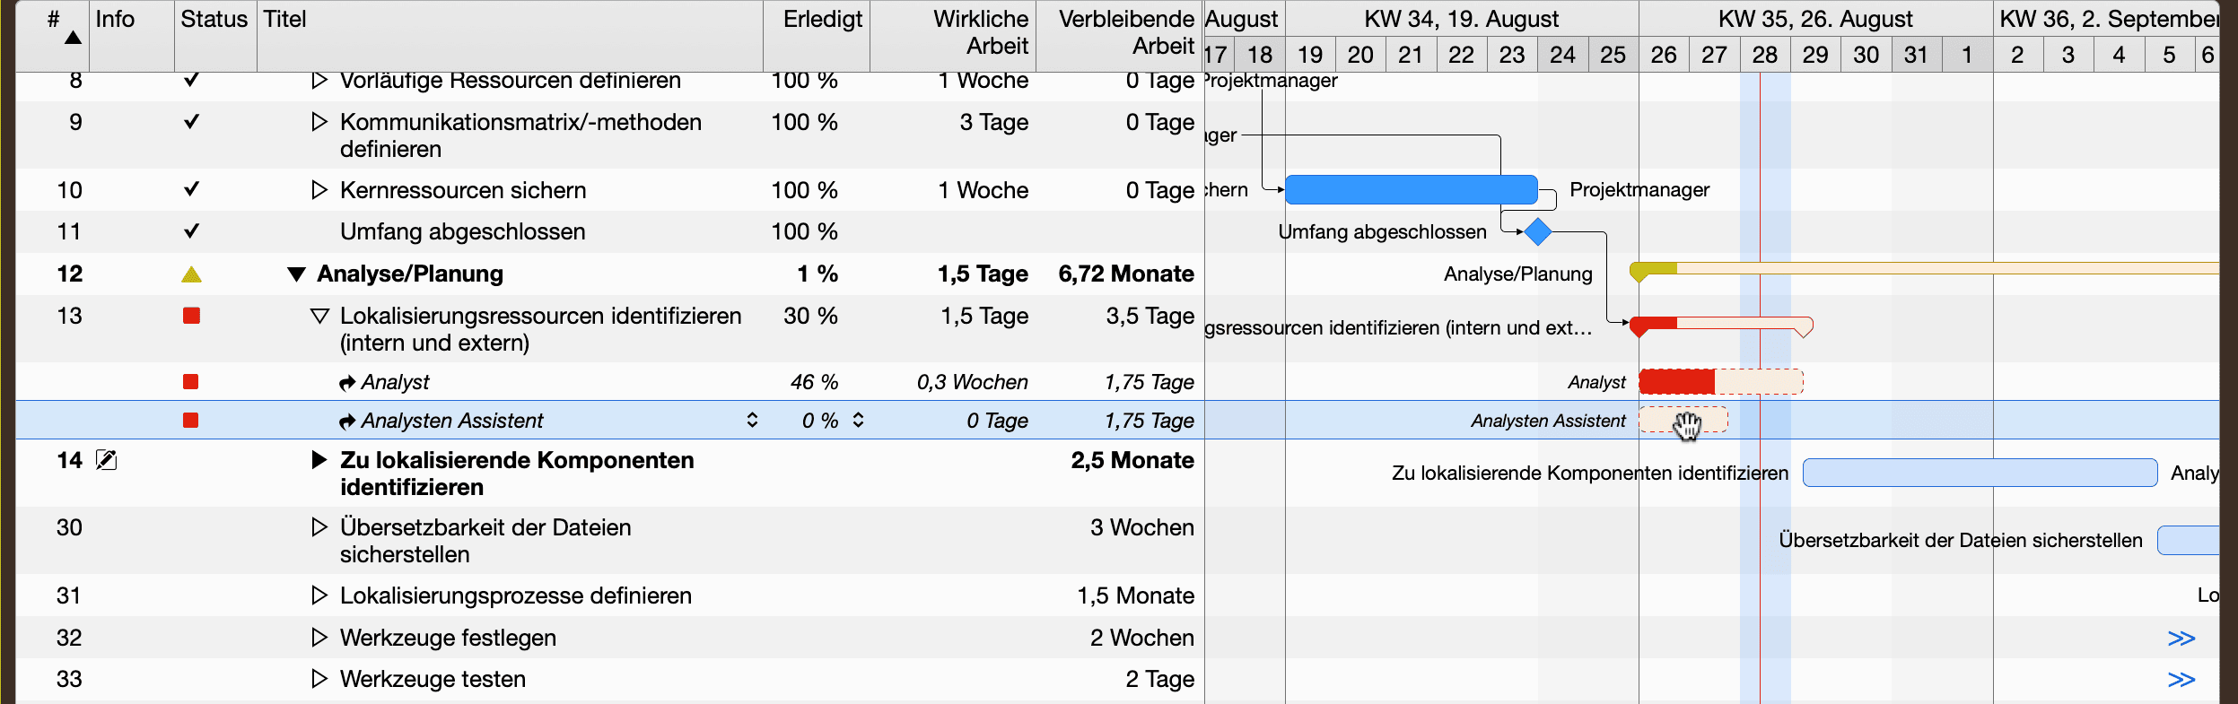Screen dimensions: 2238x704
Task: Expand Zu lokalisierende Komponenten identifizieren
Action: 319,460
